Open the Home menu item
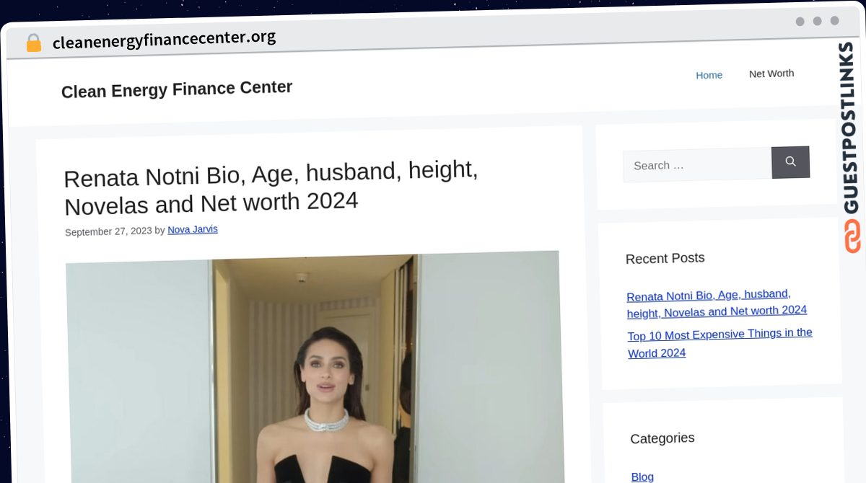Image resolution: width=866 pixels, height=483 pixels. point(709,75)
